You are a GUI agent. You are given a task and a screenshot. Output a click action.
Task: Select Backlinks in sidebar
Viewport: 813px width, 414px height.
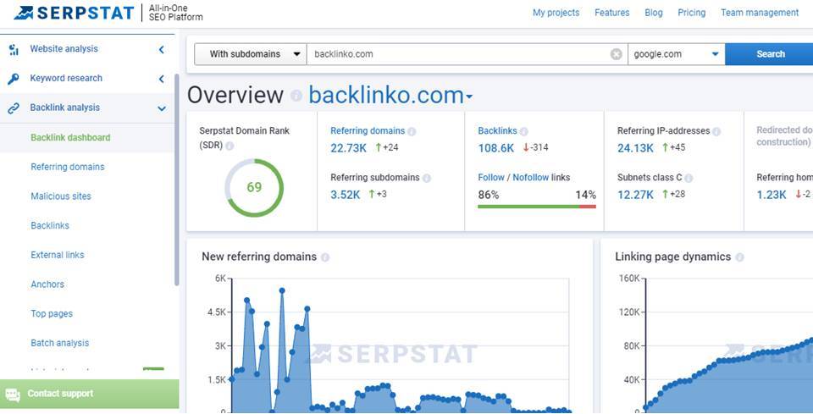coord(50,226)
